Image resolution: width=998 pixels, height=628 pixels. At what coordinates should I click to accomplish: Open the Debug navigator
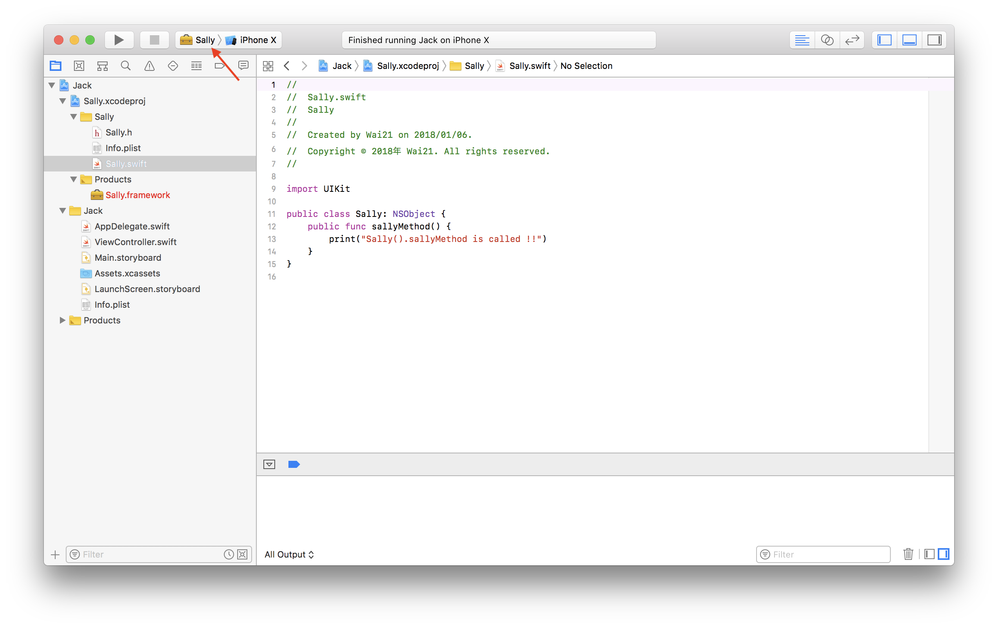pos(196,65)
